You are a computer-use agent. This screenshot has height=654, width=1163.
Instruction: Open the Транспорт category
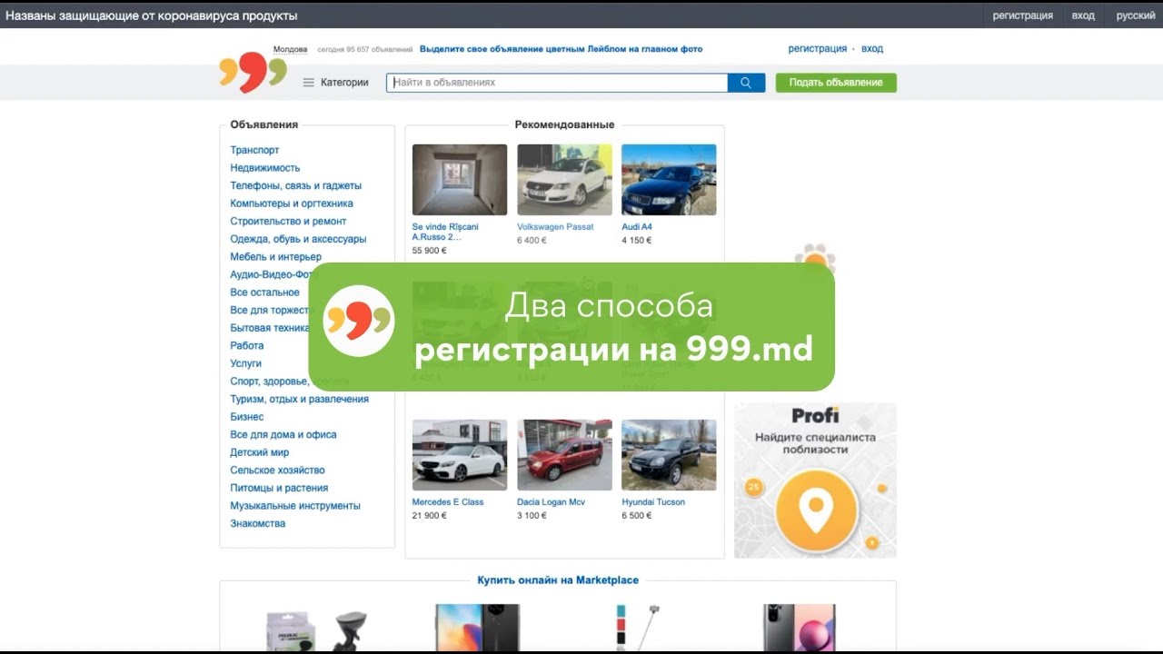click(254, 150)
